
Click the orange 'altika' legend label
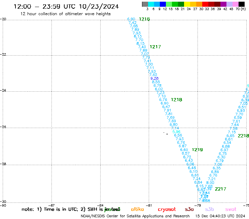pyautogui.click(x=137, y=209)
